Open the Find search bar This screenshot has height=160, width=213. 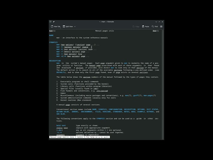pyautogui.click(x=155, y=27)
